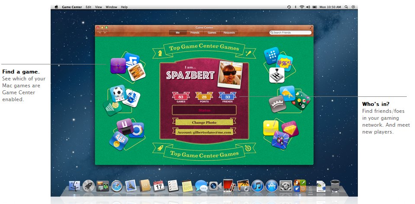Screen dimensions: 415x204
Task: Open Photo Booth in the Dock
Action: point(229,185)
